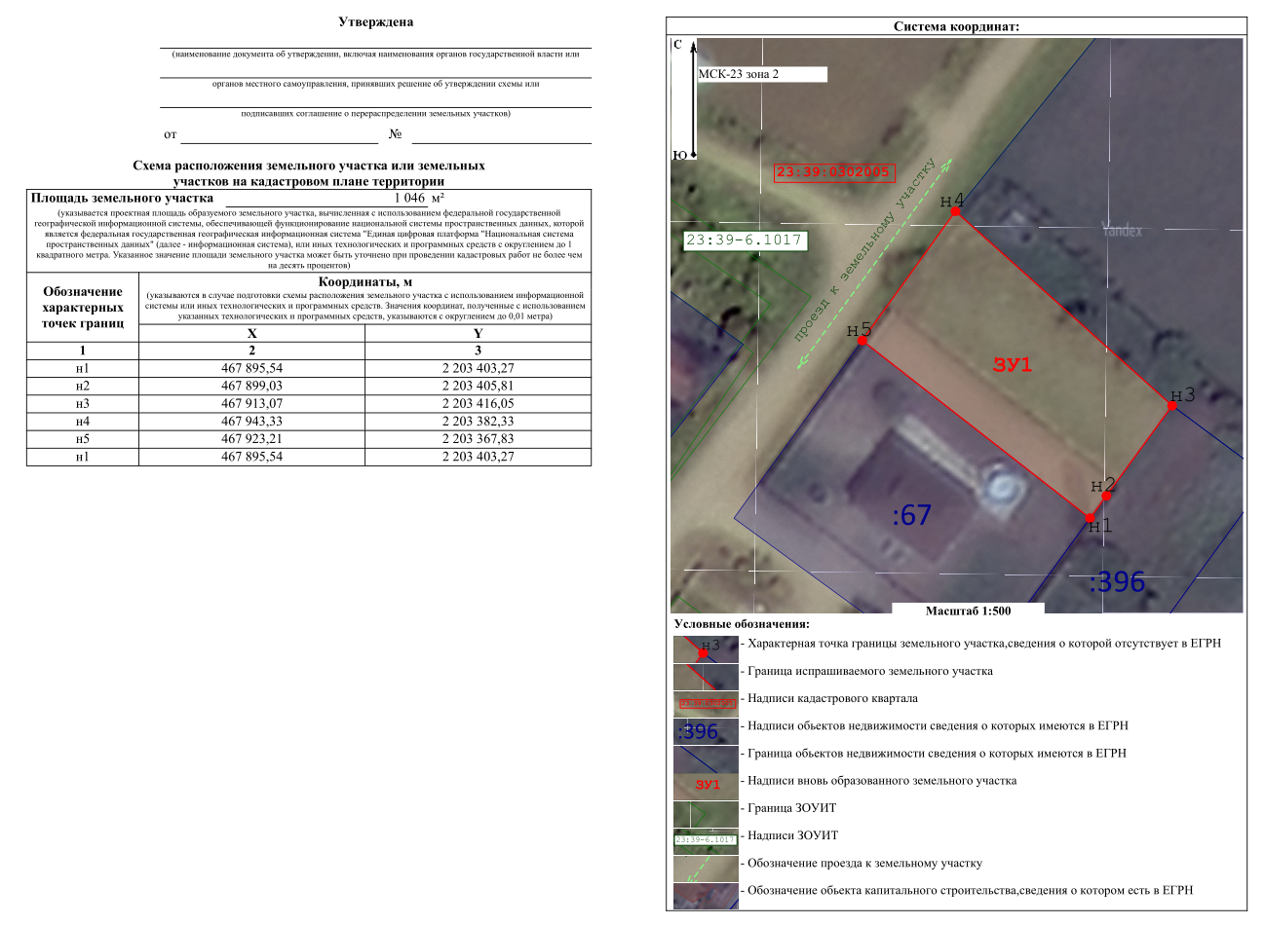The height and width of the screenshot is (925, 1265).
Task: Click the red point н5 on map
Action: point(862,341)
